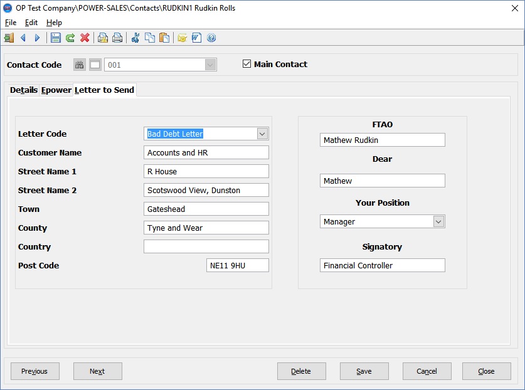Expand the Letter Code dropdown
The height and width of the screenshot is (390, 525).
(x=262, y=134)
